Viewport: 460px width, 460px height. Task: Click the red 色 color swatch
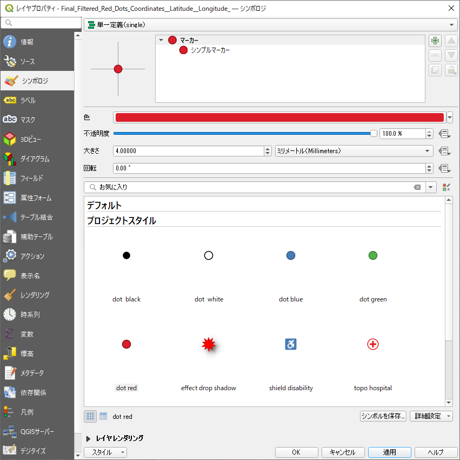[279, 117]
